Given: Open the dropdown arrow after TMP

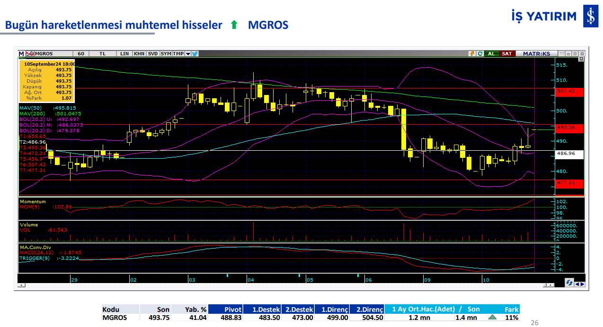Looking at the screenshot, I should click(x=188, y=54).
